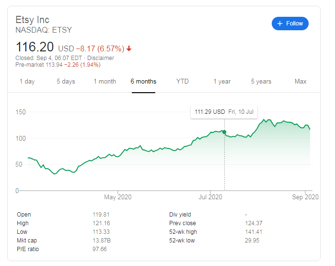Click the Mkt cap value 13.87B
The width and height of the screenshot is (335, 266).
[102, 241]
